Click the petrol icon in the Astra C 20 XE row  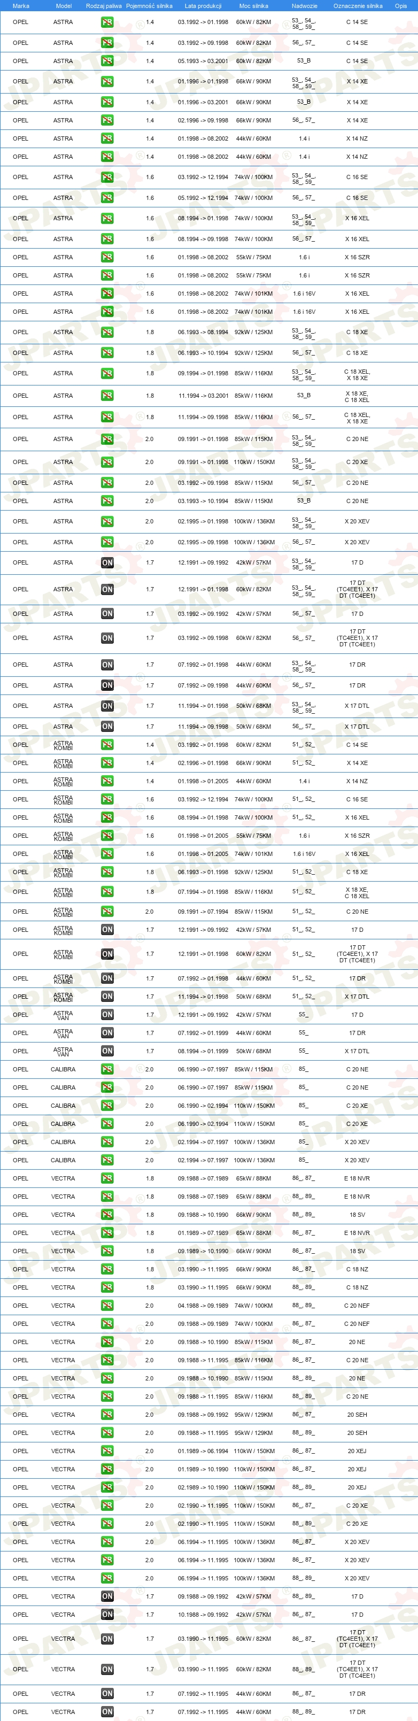tap(107, 461)
